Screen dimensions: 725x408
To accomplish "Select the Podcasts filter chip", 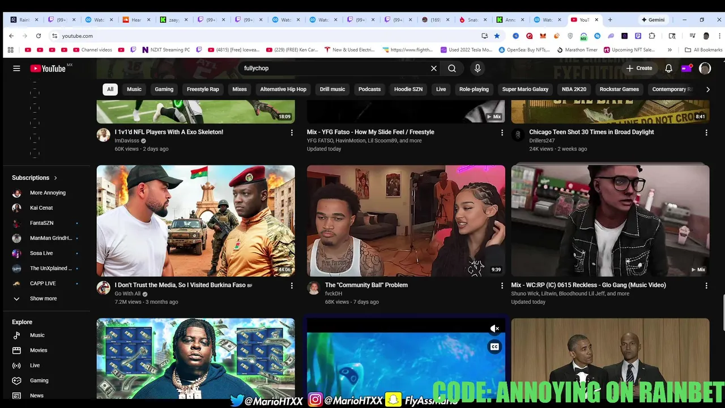I will click(369, 89).
